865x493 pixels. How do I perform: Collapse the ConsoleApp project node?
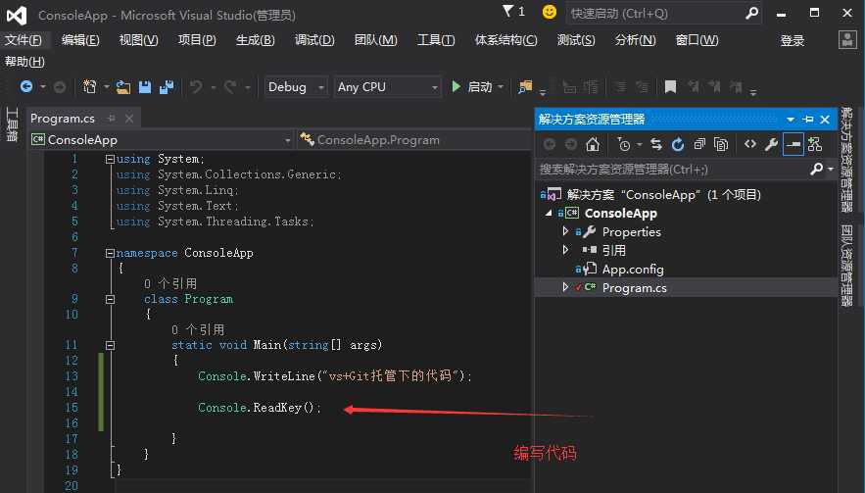(x=549, y=213)
